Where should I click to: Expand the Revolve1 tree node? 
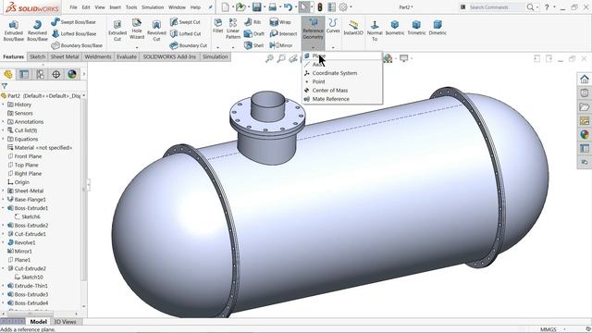pyautogui.click(x=4, y=242)
